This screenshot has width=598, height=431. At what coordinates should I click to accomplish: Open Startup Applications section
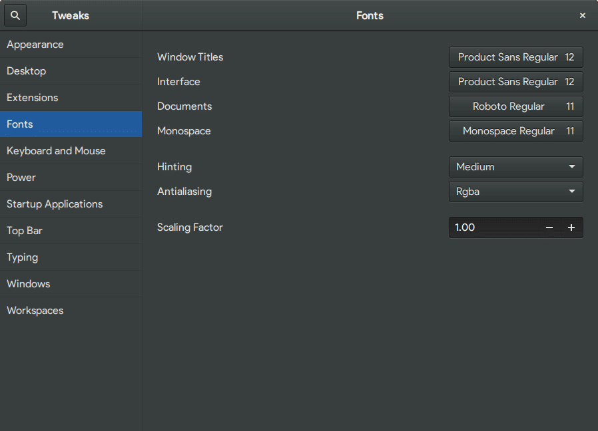[55, 204]
